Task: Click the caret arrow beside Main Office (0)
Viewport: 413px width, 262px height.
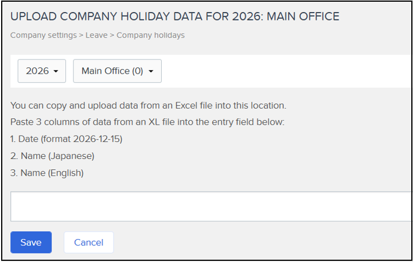Action: click(x=151, y=71)
